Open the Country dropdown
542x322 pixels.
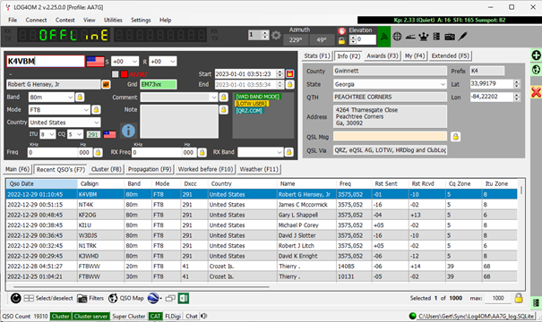[65, 123]
